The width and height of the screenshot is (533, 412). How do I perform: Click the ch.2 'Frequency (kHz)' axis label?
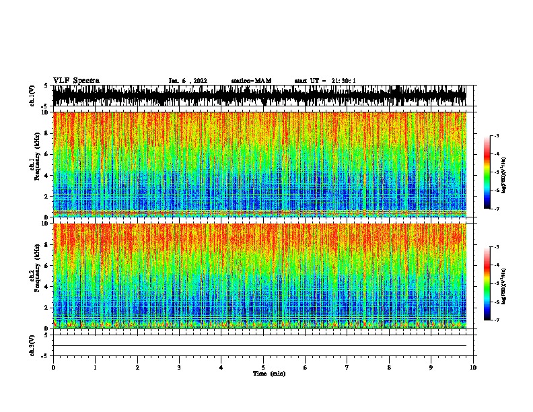click(37, 268)
